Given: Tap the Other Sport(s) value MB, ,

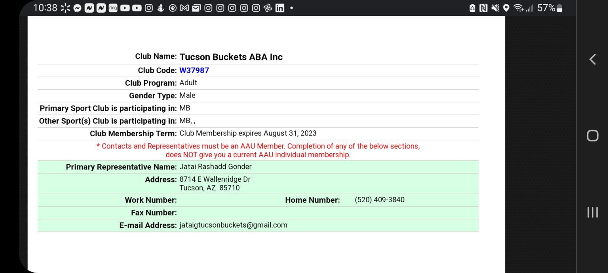Looking at the screenshot, I should pyautogui.click(x=188, y=121).
